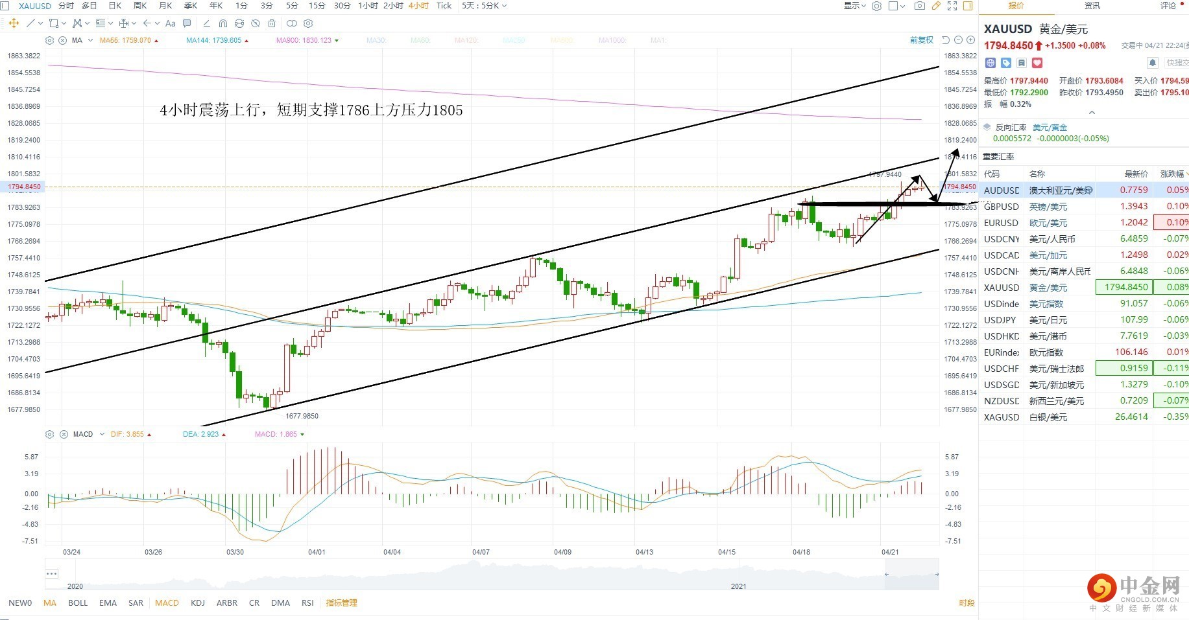Set price alert with bell icon
Screen dimensions: 1189x620
point(1153,63)
